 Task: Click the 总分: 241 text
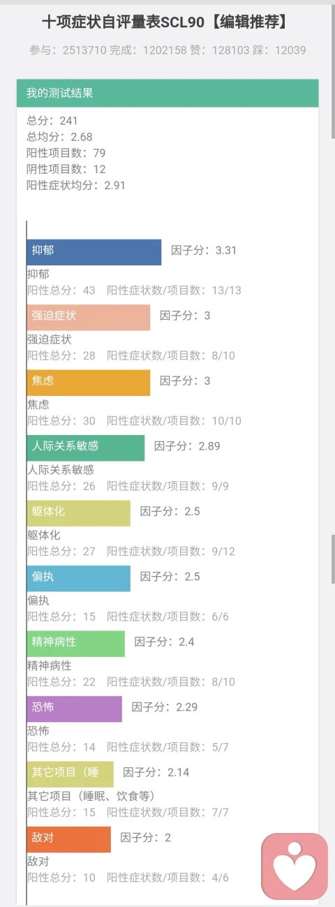tap(52, 121)
